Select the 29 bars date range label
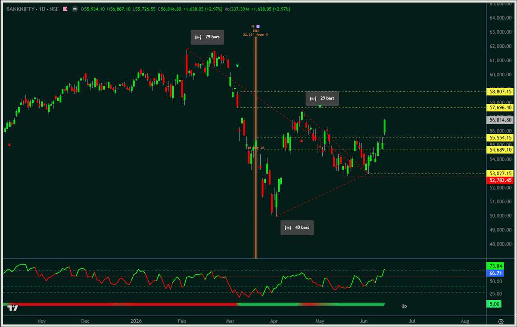 click(323, 99)
